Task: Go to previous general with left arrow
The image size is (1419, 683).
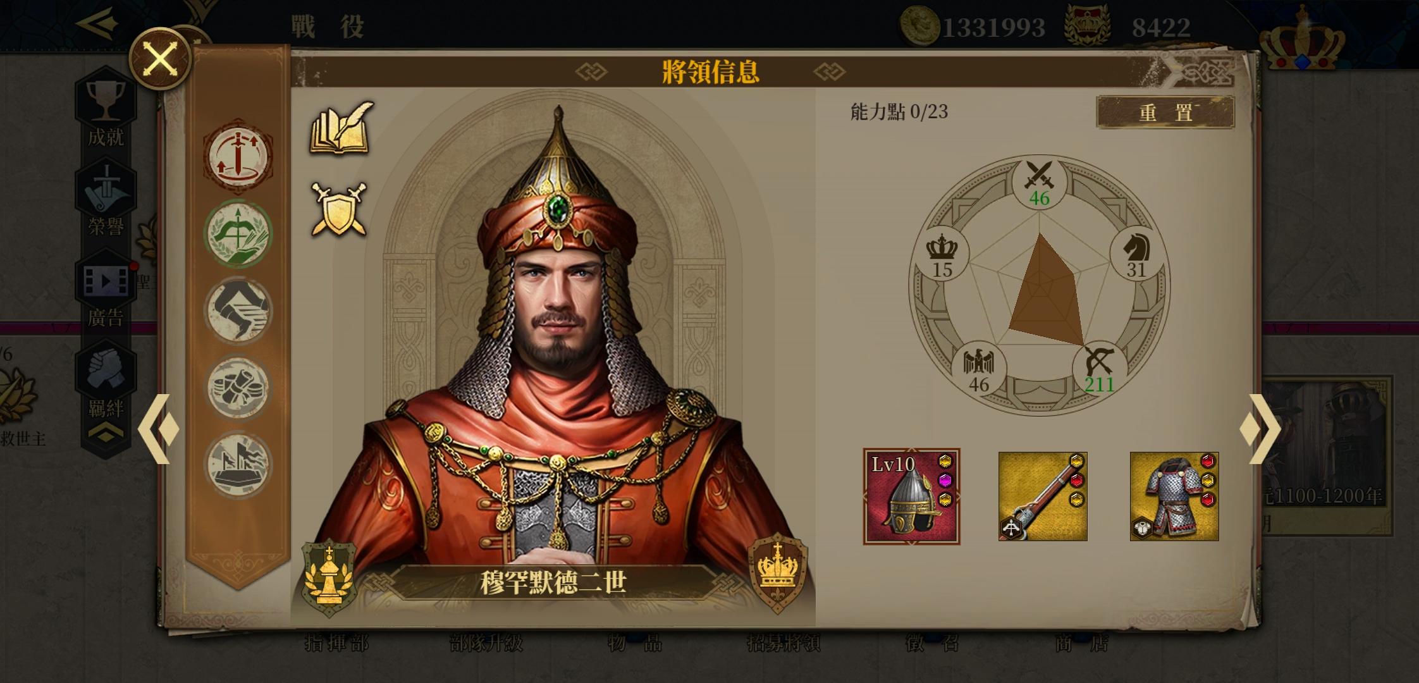Action: point(159,429)
